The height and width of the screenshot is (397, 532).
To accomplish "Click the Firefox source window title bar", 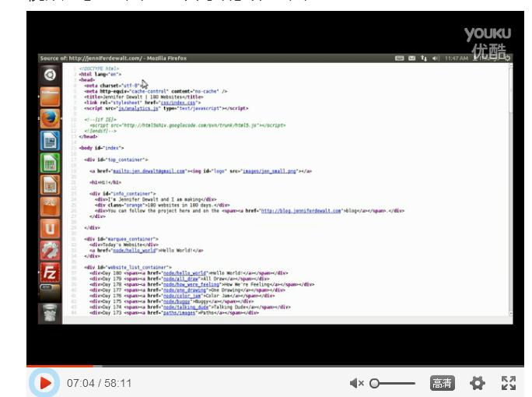I will (217, 58).
